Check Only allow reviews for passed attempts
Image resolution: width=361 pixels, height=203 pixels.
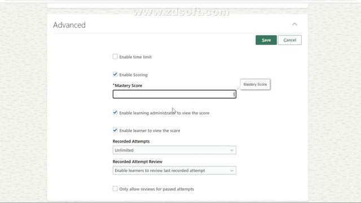click(x=115, y=189)
